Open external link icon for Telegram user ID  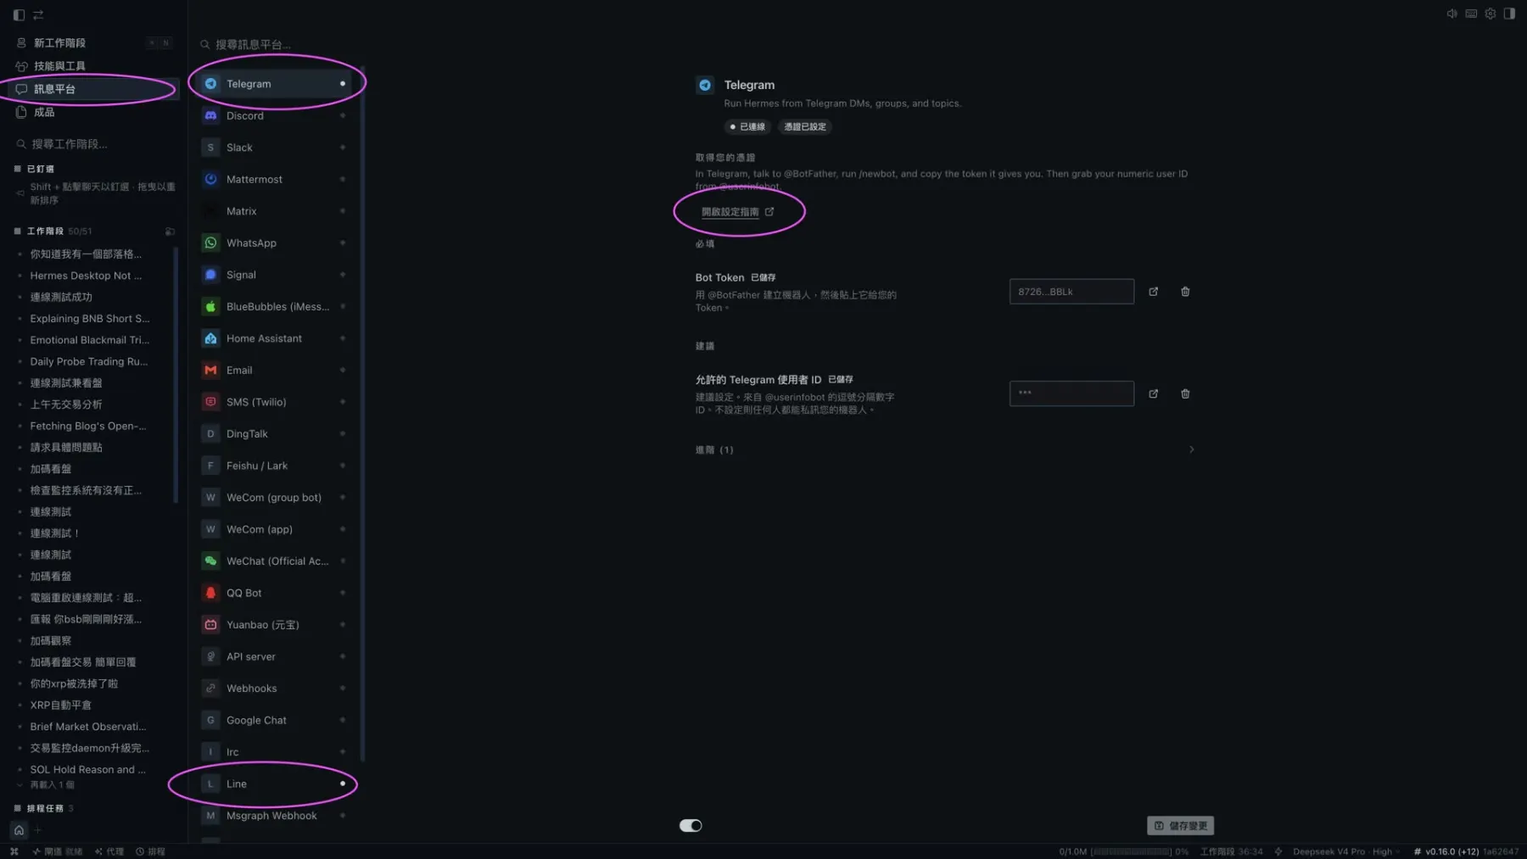click(1153, 393)
